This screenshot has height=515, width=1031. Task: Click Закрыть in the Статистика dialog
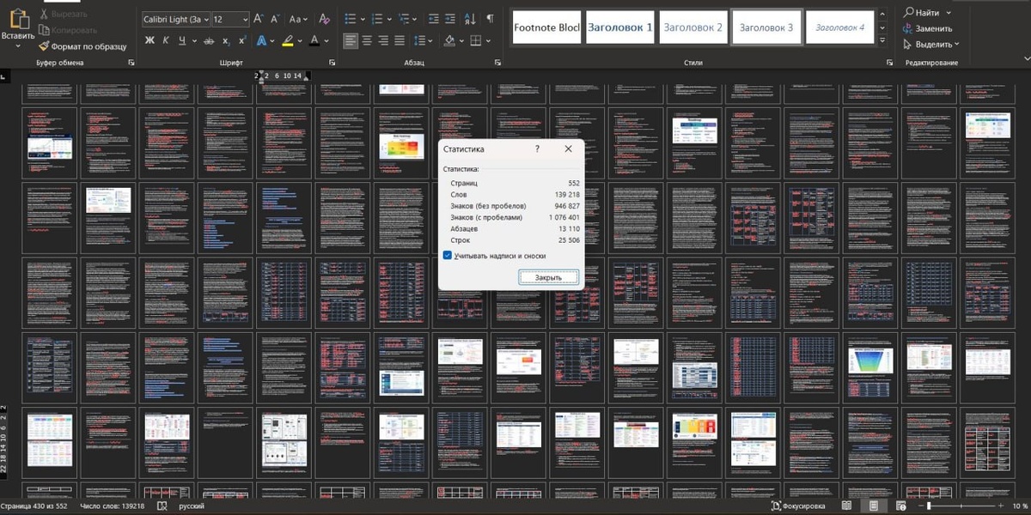coord(548,277)
